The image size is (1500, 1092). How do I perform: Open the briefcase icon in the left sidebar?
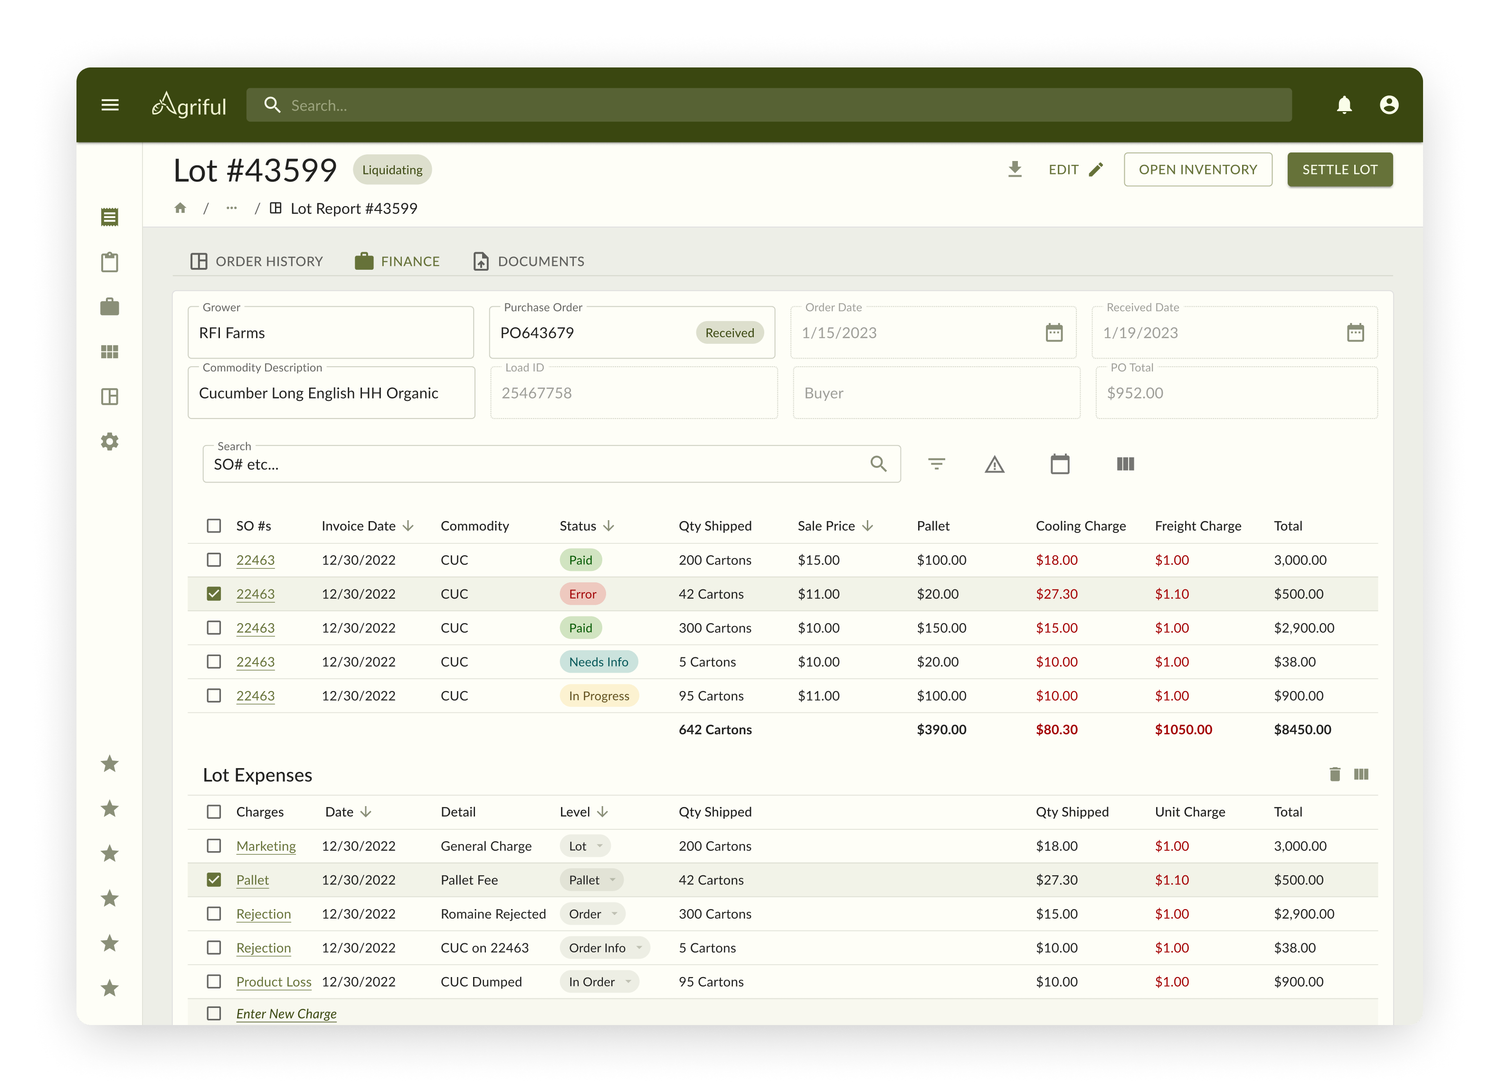(x=110, y=306)
